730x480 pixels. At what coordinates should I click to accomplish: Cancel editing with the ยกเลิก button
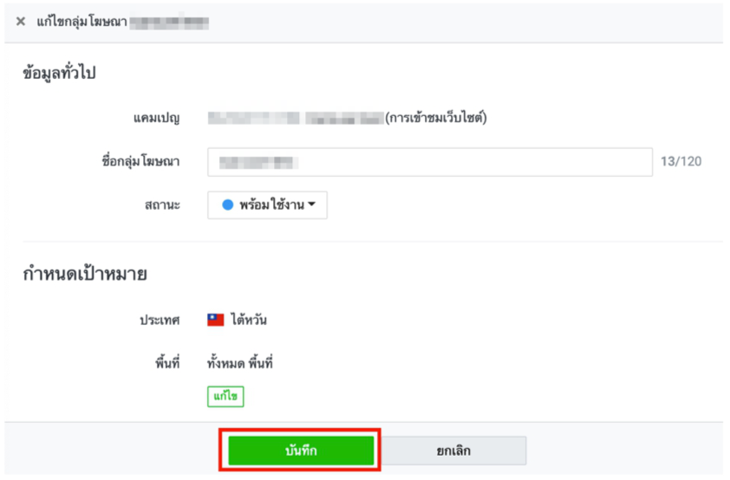pos(453,451)
